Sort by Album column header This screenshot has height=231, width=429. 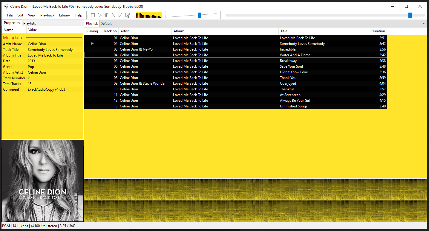(x=225, y=31)
